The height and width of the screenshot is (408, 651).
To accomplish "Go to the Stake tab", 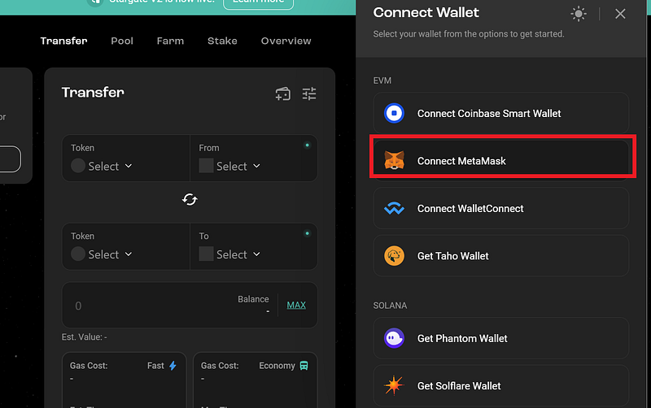I will pos(222,41).
